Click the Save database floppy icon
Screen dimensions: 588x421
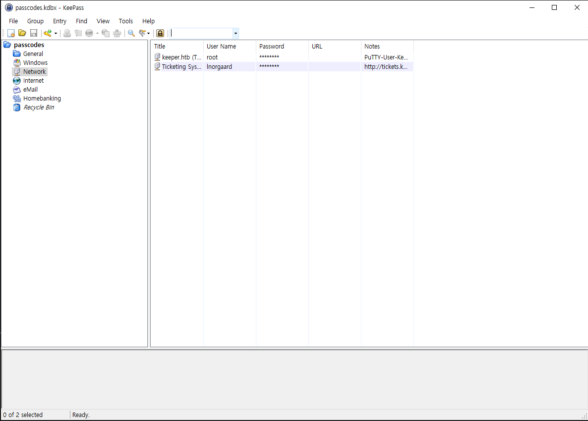point(34,33)
